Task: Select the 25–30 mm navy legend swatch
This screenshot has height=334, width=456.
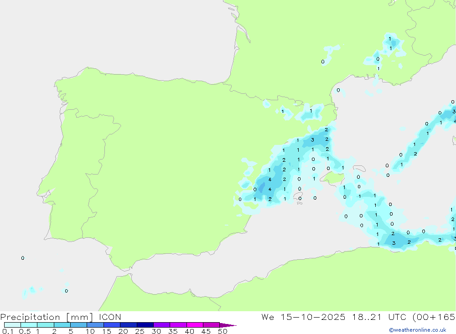Action: [x=145, y=325]
